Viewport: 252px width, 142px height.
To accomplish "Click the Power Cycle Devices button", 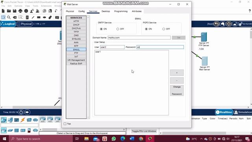I will 21,112.
